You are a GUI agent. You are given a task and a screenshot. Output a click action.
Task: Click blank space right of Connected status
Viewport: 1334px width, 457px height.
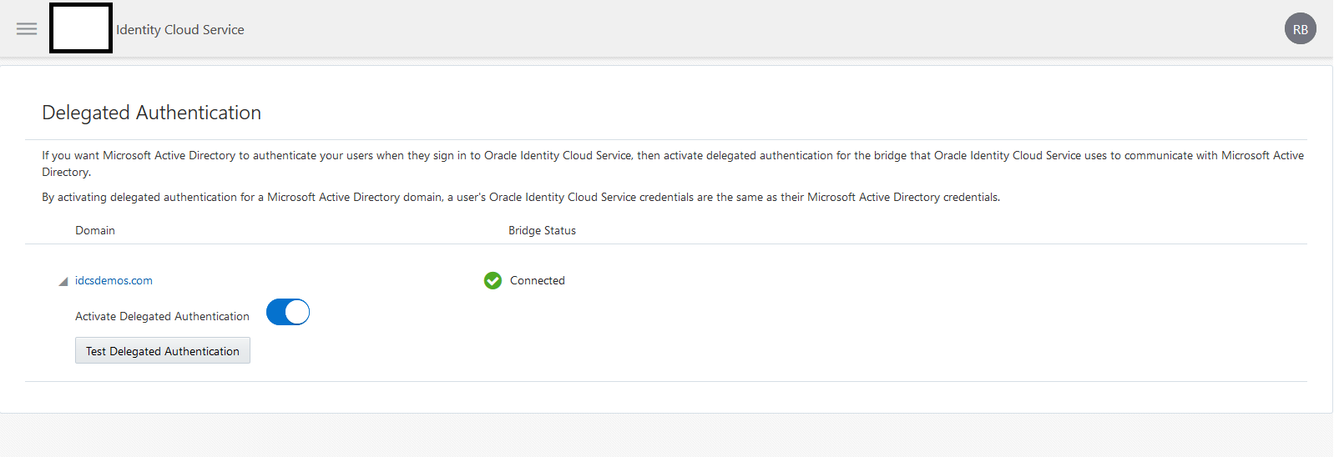tap(835, 281)
